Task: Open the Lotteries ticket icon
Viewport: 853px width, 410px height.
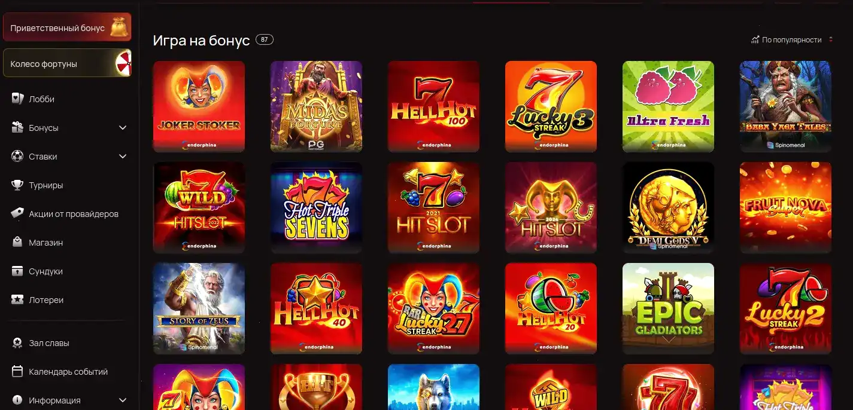Action: 17,299
